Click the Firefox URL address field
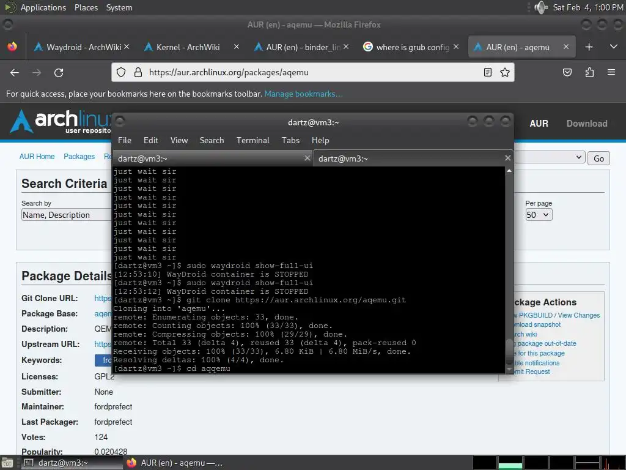 click(x=314, y=72)
